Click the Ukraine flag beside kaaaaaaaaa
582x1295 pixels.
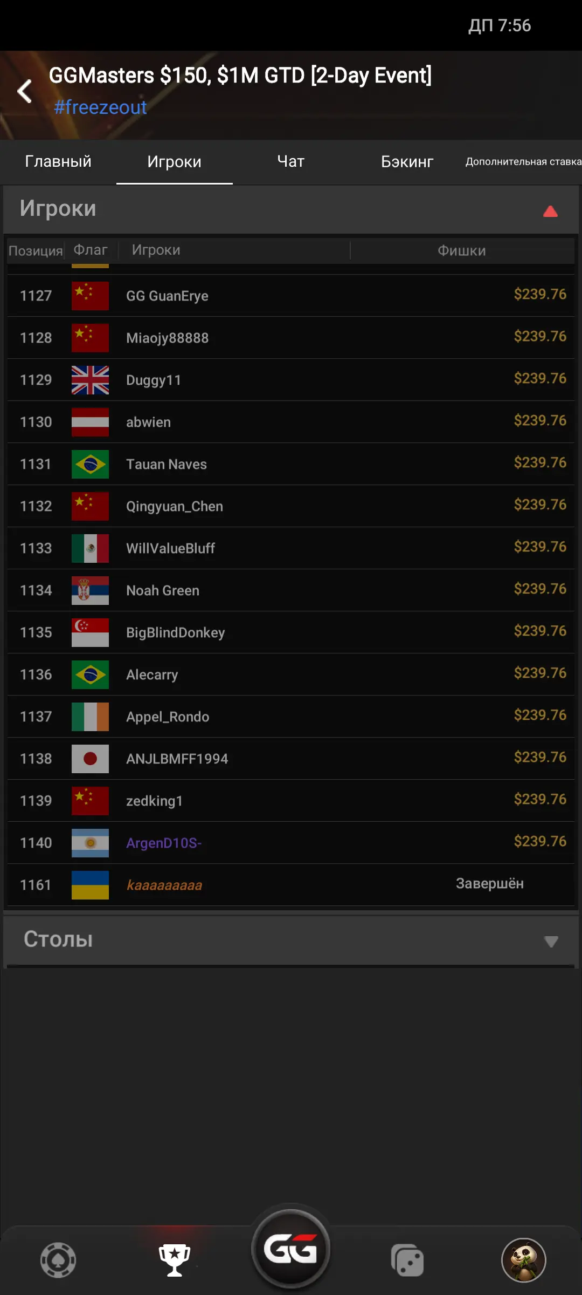click(90, 885)
